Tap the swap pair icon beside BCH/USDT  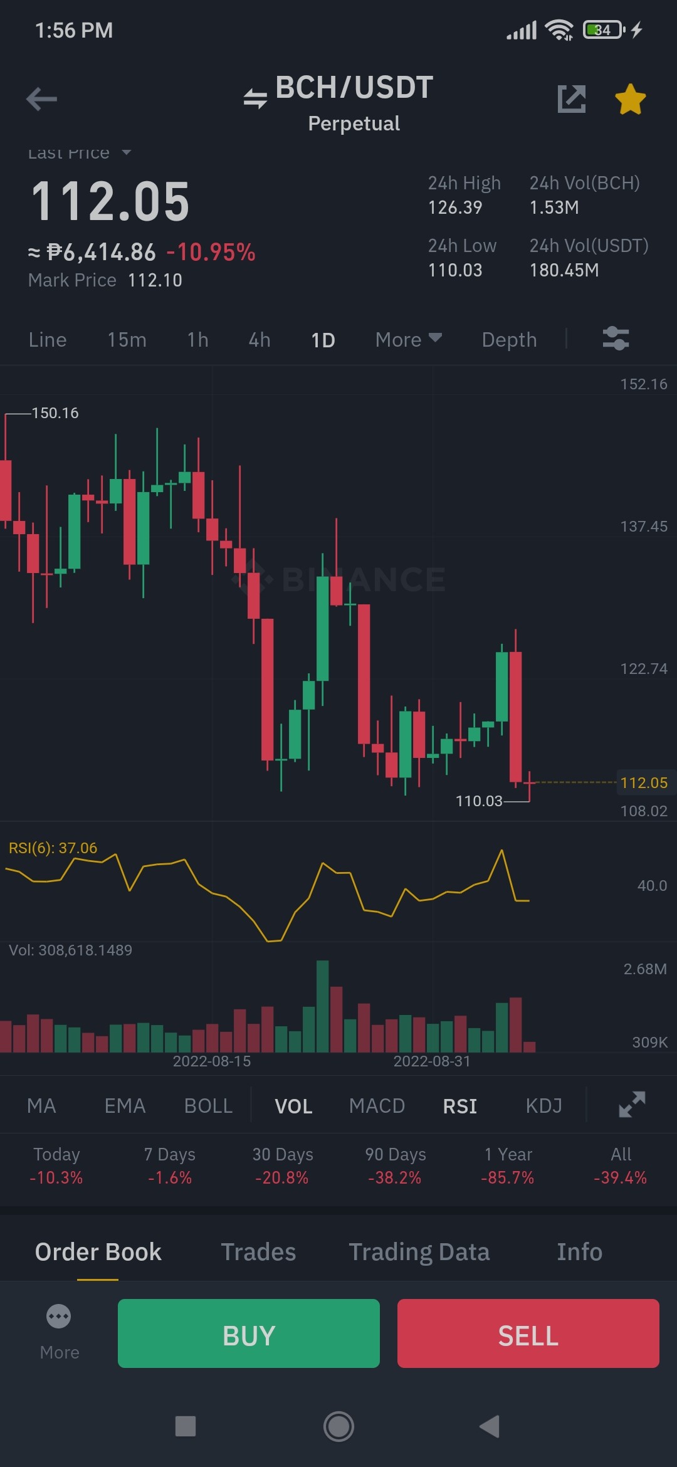(x=255, y=98)
